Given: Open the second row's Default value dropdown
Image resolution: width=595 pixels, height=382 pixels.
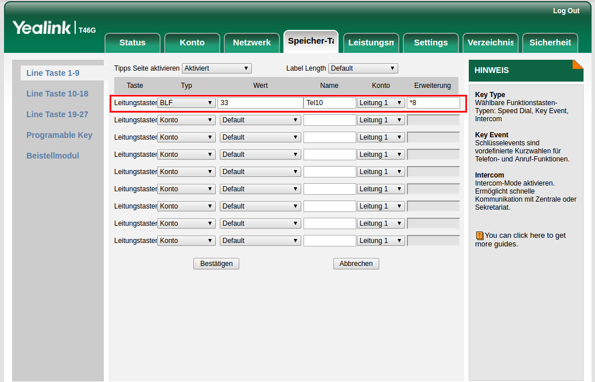Looking at the screenshot, I should pyautogui.click(x=260, y=120).
